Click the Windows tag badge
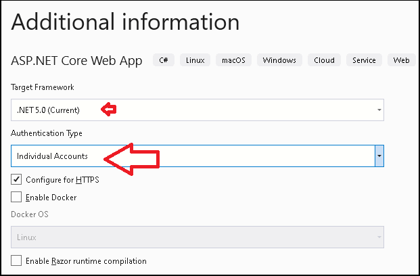This screenshot has width=420, height=276. [279, 60]
